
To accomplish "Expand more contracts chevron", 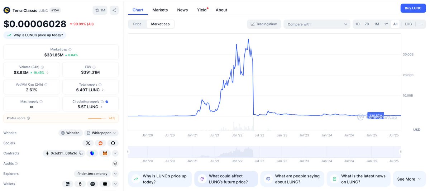I will click(x=115, y=153).
